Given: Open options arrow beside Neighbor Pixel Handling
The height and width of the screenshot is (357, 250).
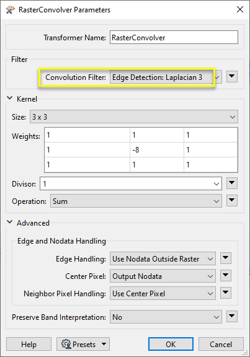Looking at the screenshot, I should [226, 293].
